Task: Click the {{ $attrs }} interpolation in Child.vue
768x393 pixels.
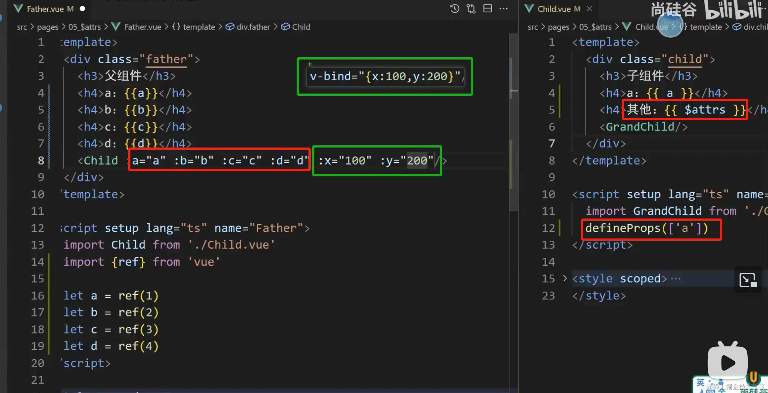Action: 705,110
